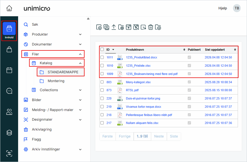
Task: Open the 1235_Prisliste.xlsx file link
Action: tap(138, 66)
